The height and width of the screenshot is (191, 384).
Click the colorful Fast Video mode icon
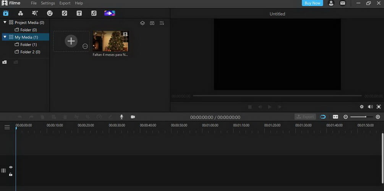click(x=110, y=13)
